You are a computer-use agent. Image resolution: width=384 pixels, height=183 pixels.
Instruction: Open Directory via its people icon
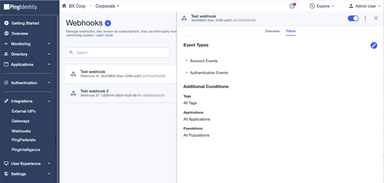(6, 54)
